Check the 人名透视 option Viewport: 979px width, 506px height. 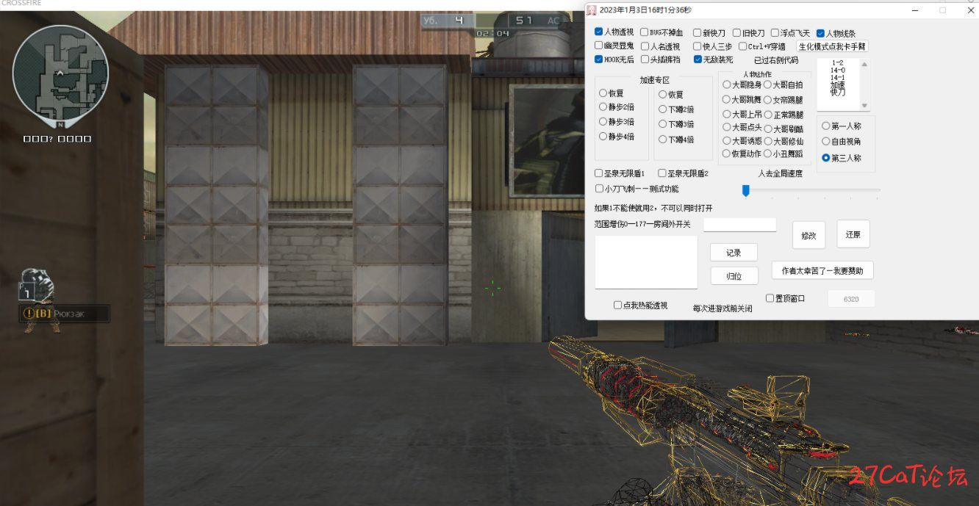[x=645, y=46]
